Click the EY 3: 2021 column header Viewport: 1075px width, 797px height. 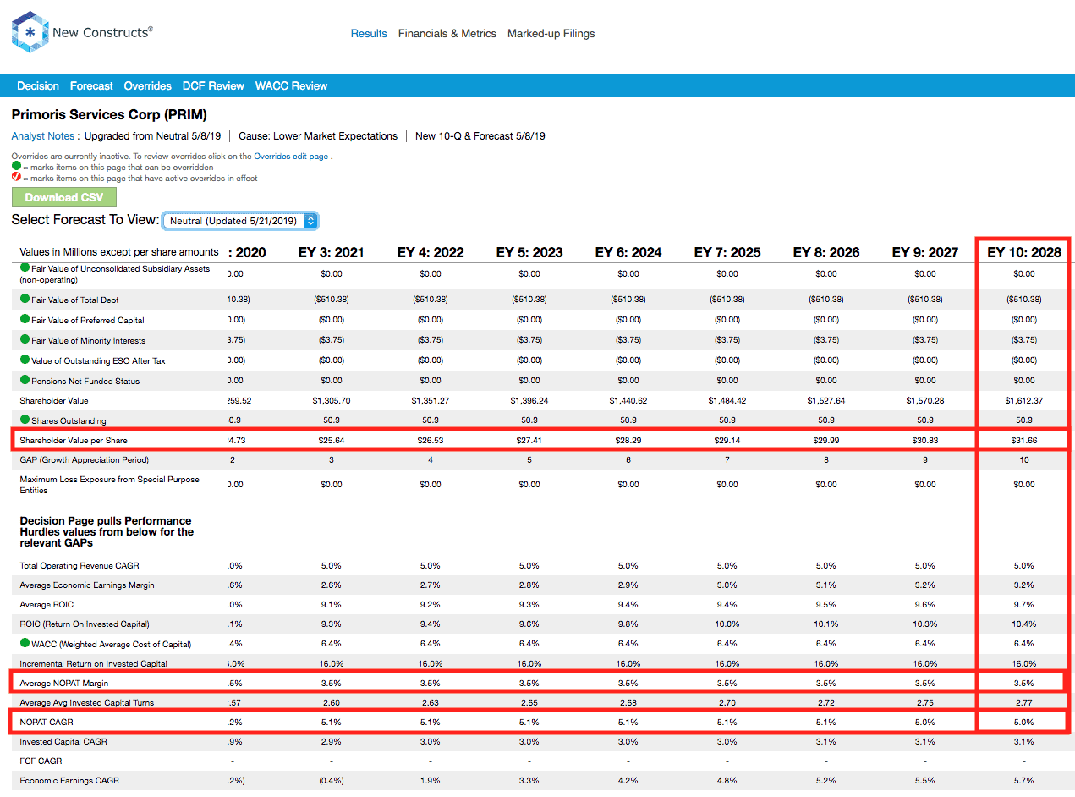tap(332, 252)
